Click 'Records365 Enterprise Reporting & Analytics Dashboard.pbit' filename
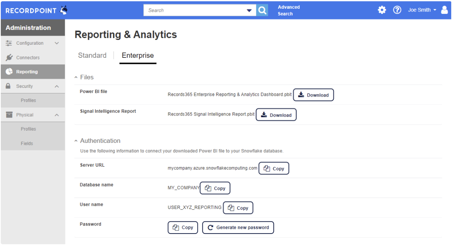Screen dimensions: 452x245 [x=230, y=94]
